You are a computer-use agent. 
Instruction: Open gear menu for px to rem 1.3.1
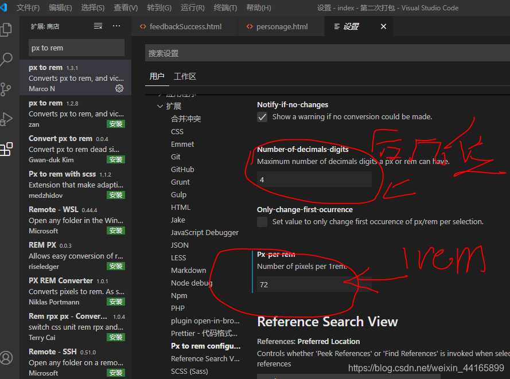tap(119, 88)
